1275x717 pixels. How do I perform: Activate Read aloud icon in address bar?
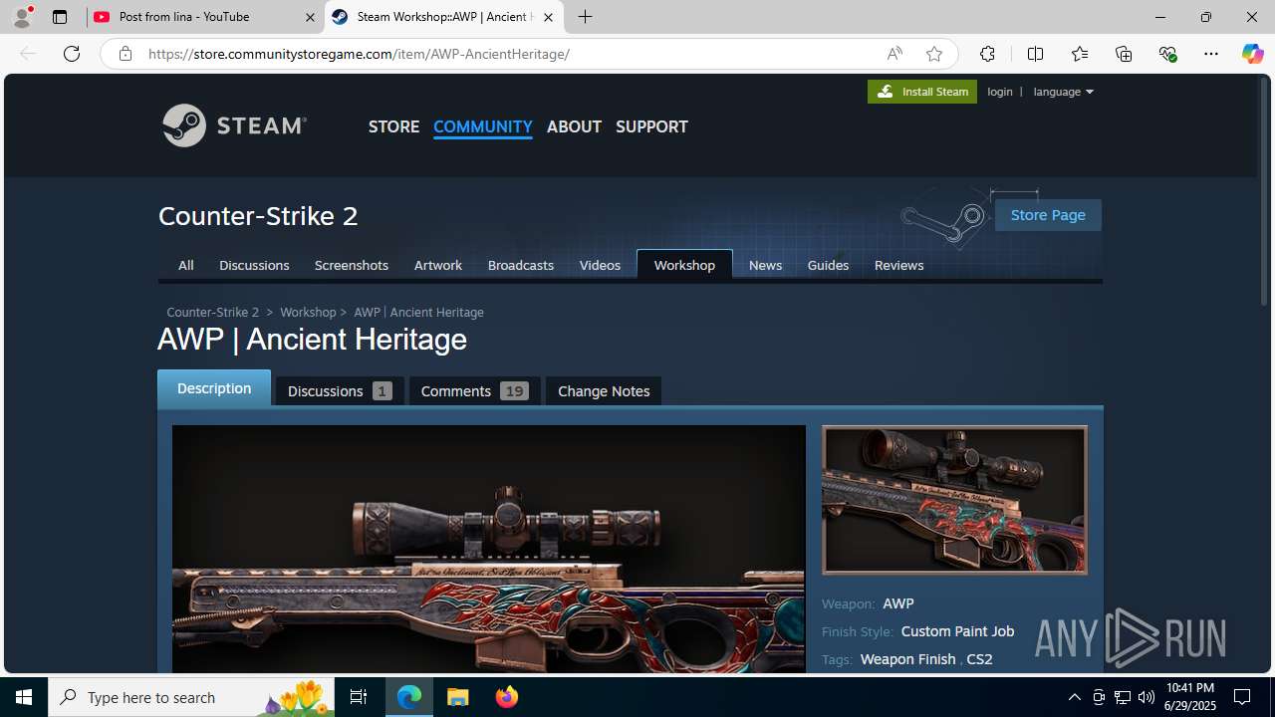(894, 54)
